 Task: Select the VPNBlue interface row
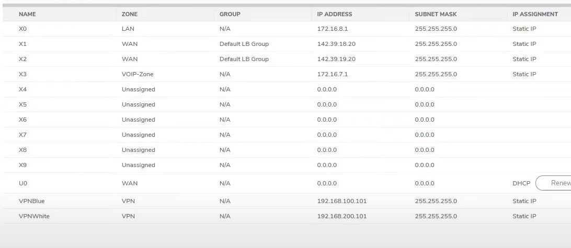[32, 201]
